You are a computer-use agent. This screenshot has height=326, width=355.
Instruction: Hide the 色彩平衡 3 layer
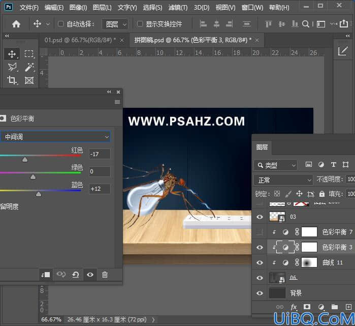tap(260, 247)
